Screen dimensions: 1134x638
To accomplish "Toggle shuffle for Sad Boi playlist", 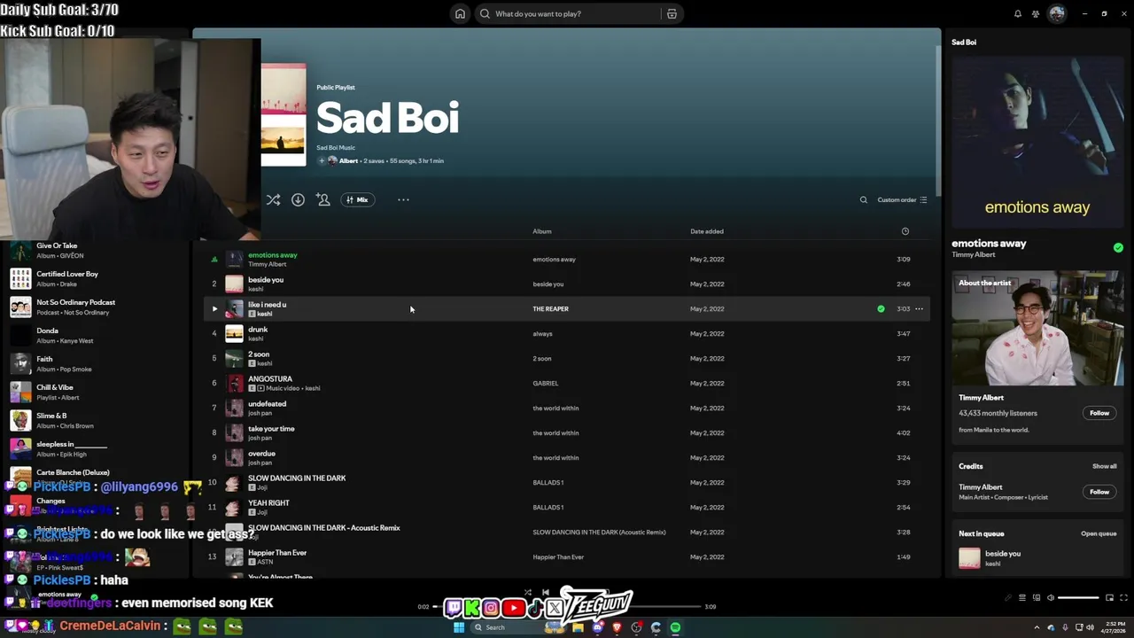I will click(273, 200).
